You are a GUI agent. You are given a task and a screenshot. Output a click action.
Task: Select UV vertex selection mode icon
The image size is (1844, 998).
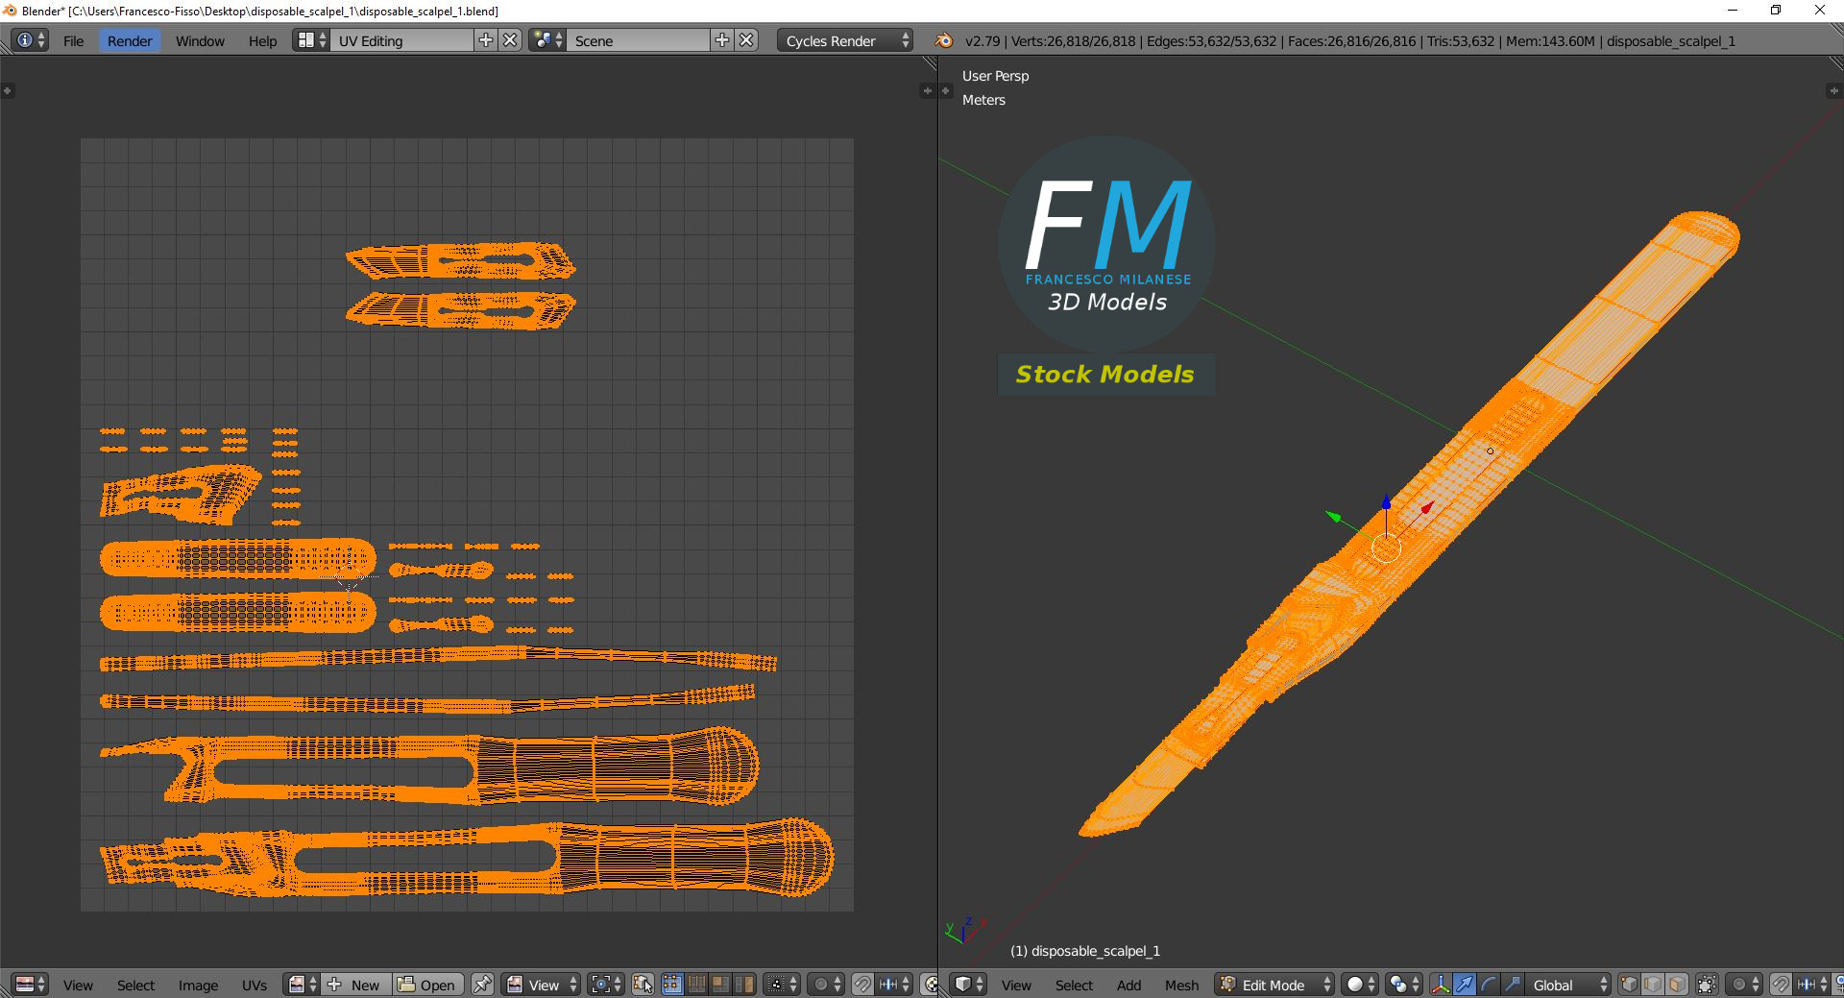pyautogui.click(x=671, y=985)
